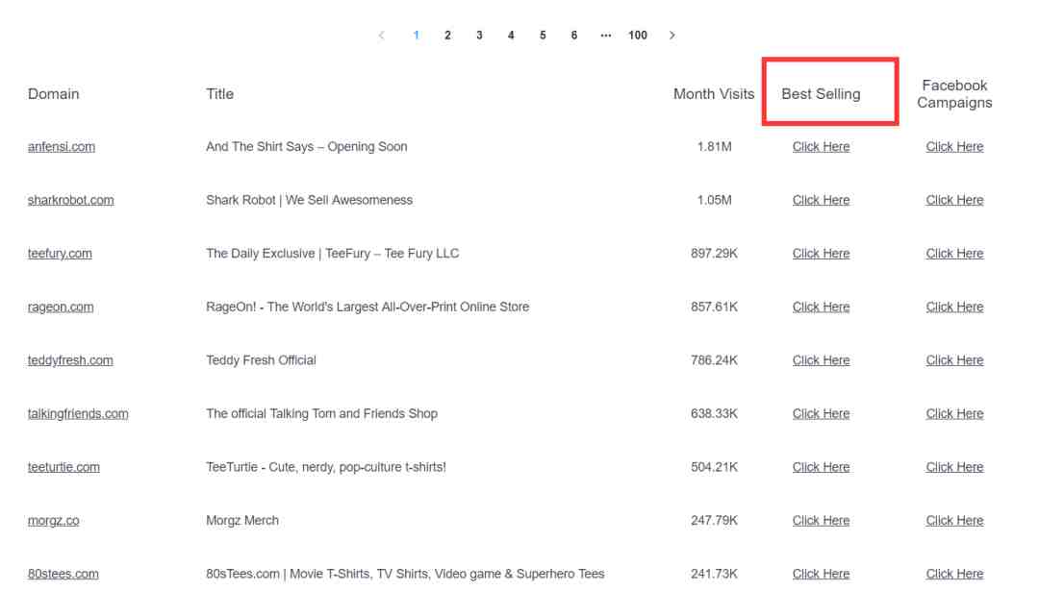Click the 638.33K month visits value
This screenshot has width=1039, height=591.
[x=714, y=413]
